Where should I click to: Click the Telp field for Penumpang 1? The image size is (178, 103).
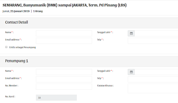point(153,79)
